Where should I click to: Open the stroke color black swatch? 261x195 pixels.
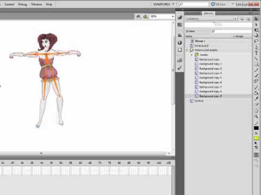click(256, 128)
